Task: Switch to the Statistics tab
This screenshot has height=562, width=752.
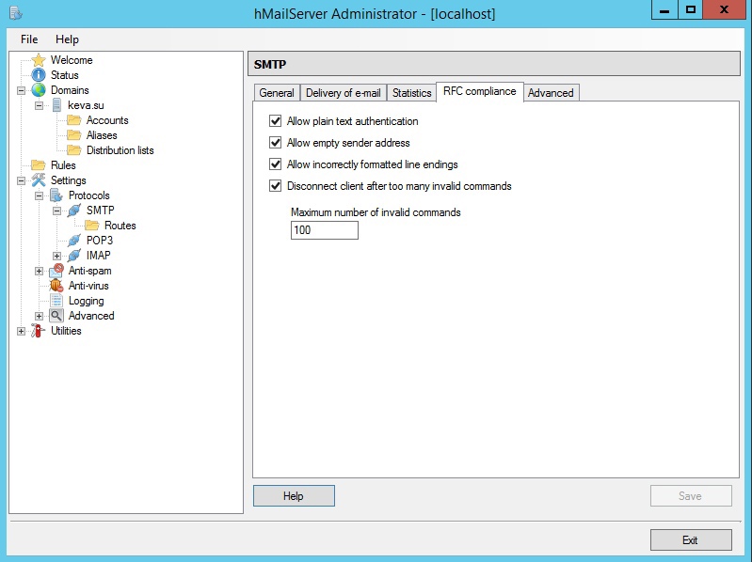Action: click(411, 93)
